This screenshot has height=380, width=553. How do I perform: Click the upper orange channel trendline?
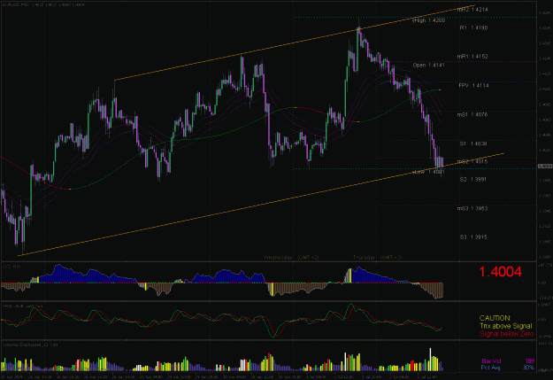pyautogui.click(x=295, y=43)
